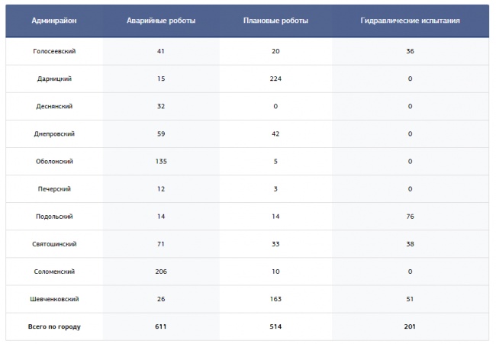Click the 201 total hydraulic tests cell
Image resolution: width=496 pixels, height=344 pixels.
click(x=410, y=326)
